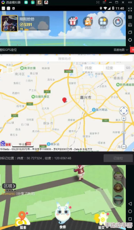The height and width of the screenshot is (230, 134).
Task: Open the 探索 explore icon
Action: tap(23, 220)
